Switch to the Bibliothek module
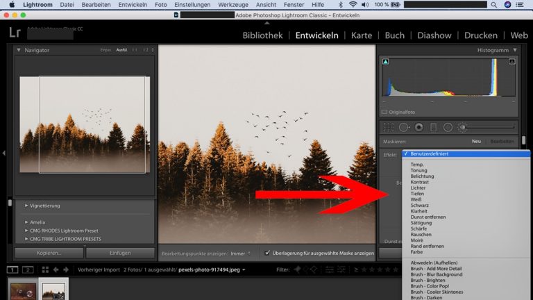 [262, 35]
